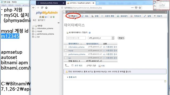Viewport: 170px width, 95px height.
Task: Click the 최근 recent button
Action: click(35, 20)
